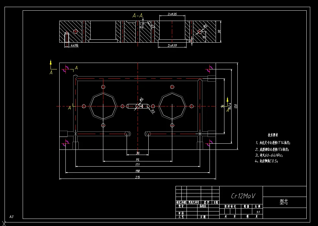Screen dimensions: 318x226
Task: Click the part name 型芯
Action: pyautogui.click(x=284, y=202)
